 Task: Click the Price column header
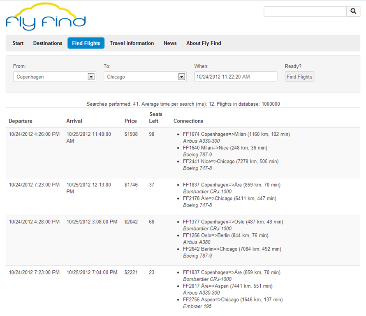click(131, 121)
